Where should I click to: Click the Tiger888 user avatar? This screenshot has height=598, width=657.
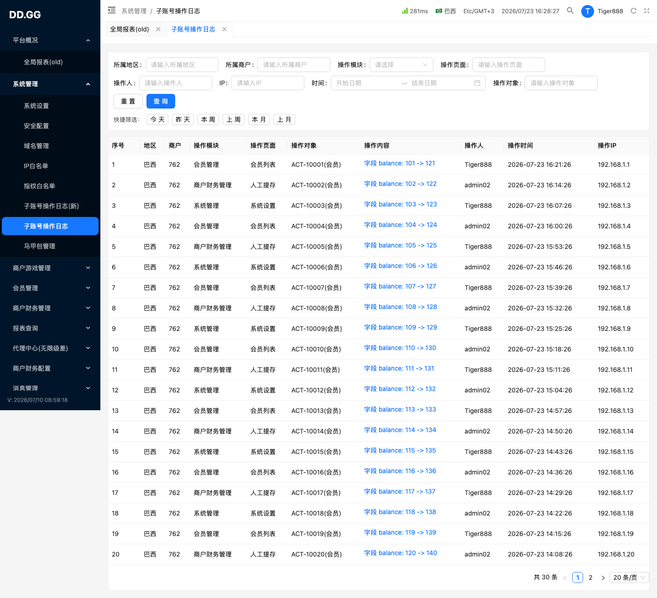click(587, 11)
